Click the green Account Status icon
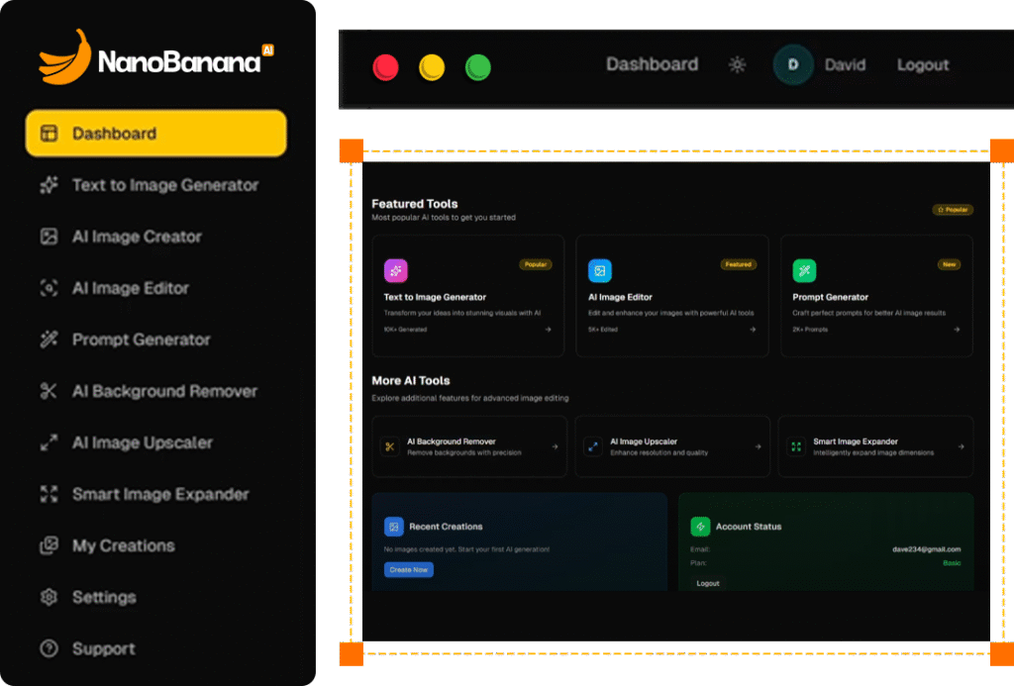Viewport: 1014px width, 686px height. [x=701, y=527]
